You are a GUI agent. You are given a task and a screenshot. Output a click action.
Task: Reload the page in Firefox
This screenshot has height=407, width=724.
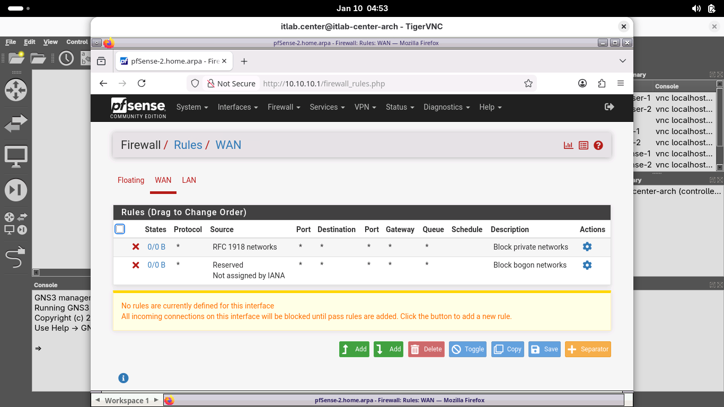[142, 83]
